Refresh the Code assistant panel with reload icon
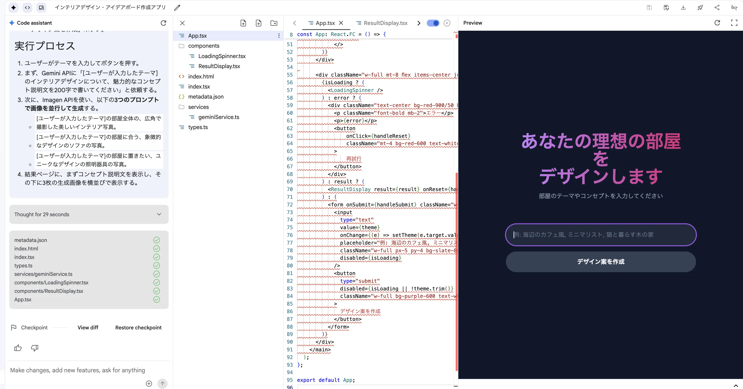 pos(164,23)
